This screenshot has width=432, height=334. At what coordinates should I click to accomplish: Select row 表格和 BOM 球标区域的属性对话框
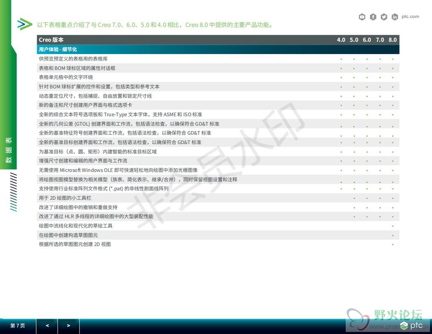click(218, 68)
